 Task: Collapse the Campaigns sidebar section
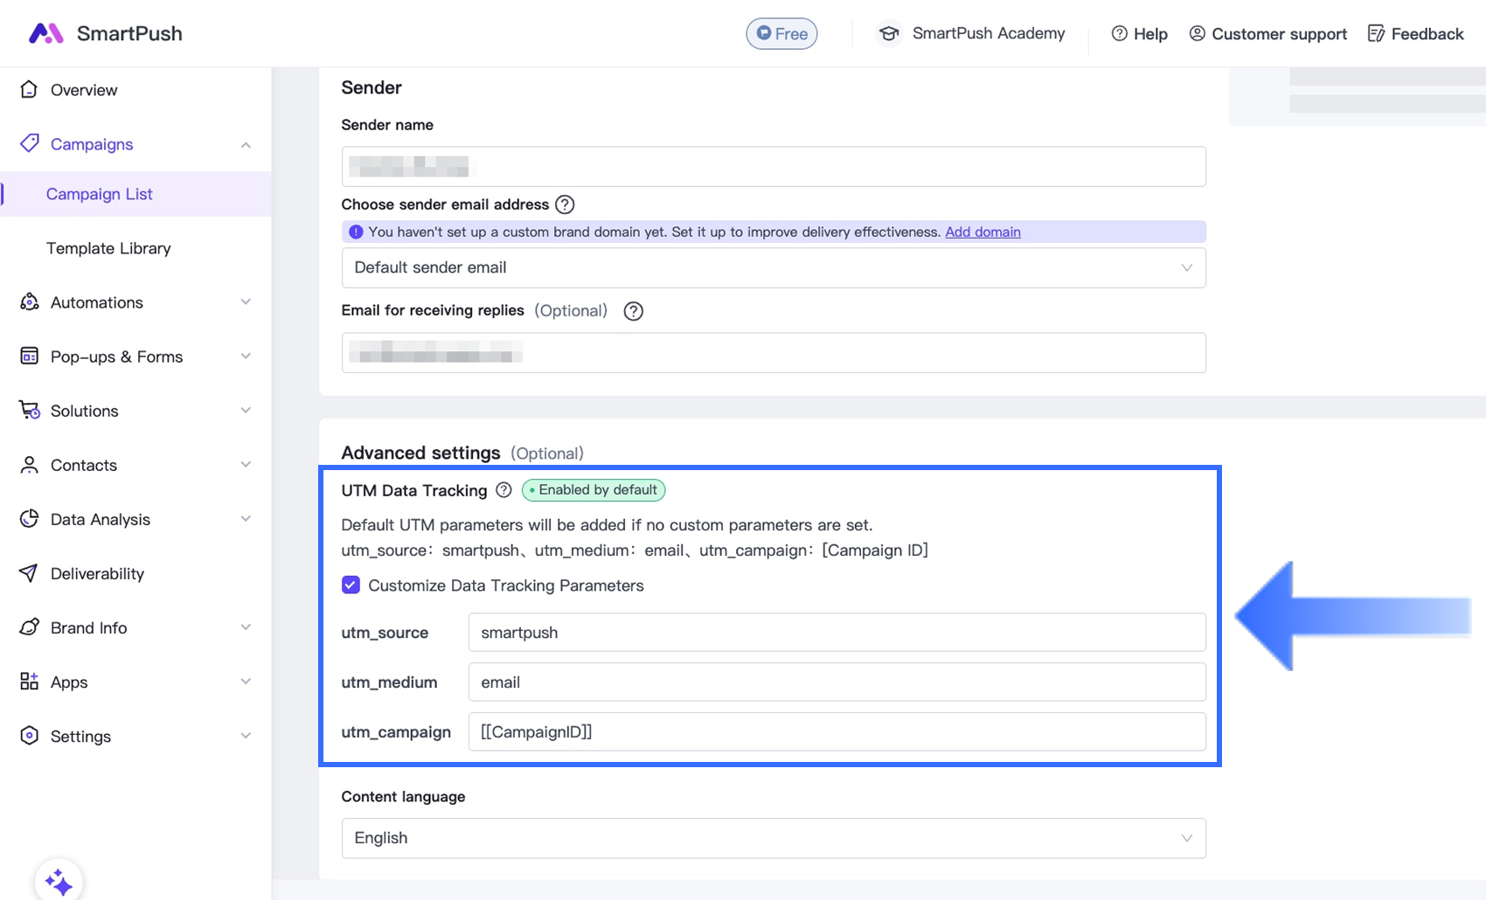[x=246, y=144]
